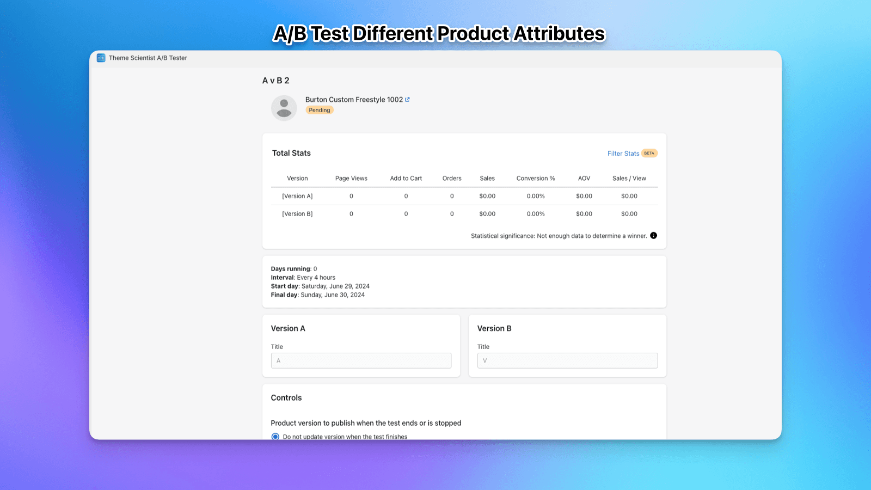Select 'Do not update version when test finishes'

point(275,436)
